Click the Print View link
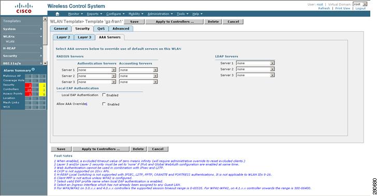The width and height of the screenshot is (377, 196). [342, 8]
